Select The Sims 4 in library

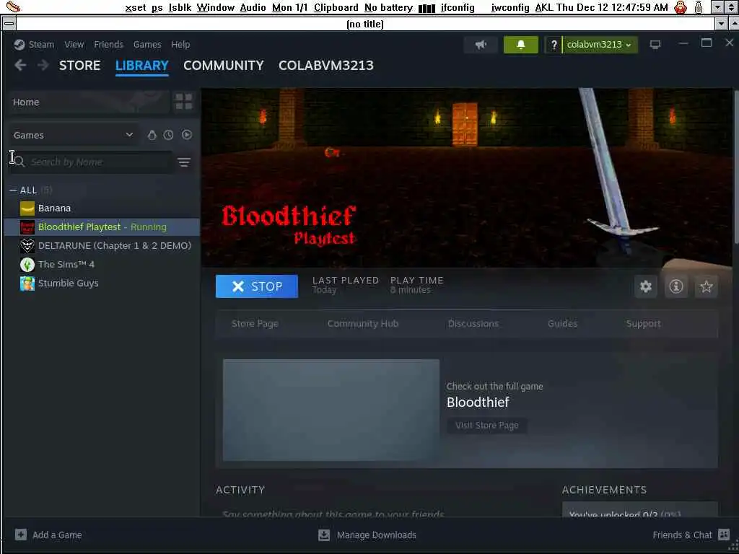tap(101, 265)
